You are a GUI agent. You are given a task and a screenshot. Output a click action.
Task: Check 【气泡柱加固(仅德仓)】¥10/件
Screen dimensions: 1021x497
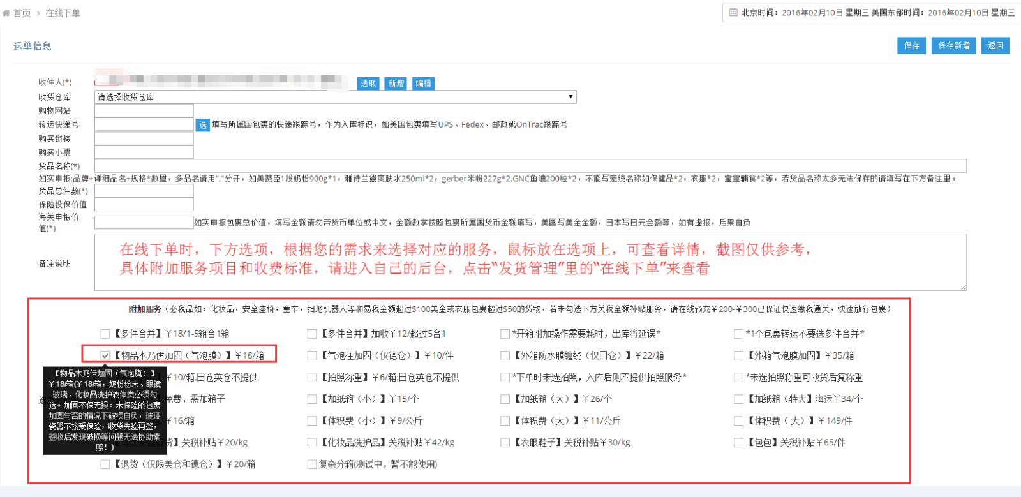point(312,355)
